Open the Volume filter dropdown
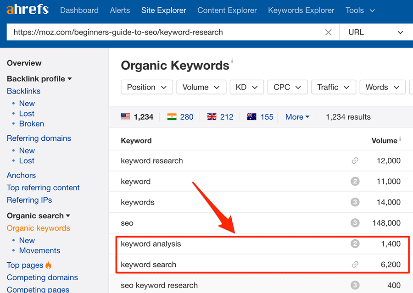 click(x=201, y=87)
